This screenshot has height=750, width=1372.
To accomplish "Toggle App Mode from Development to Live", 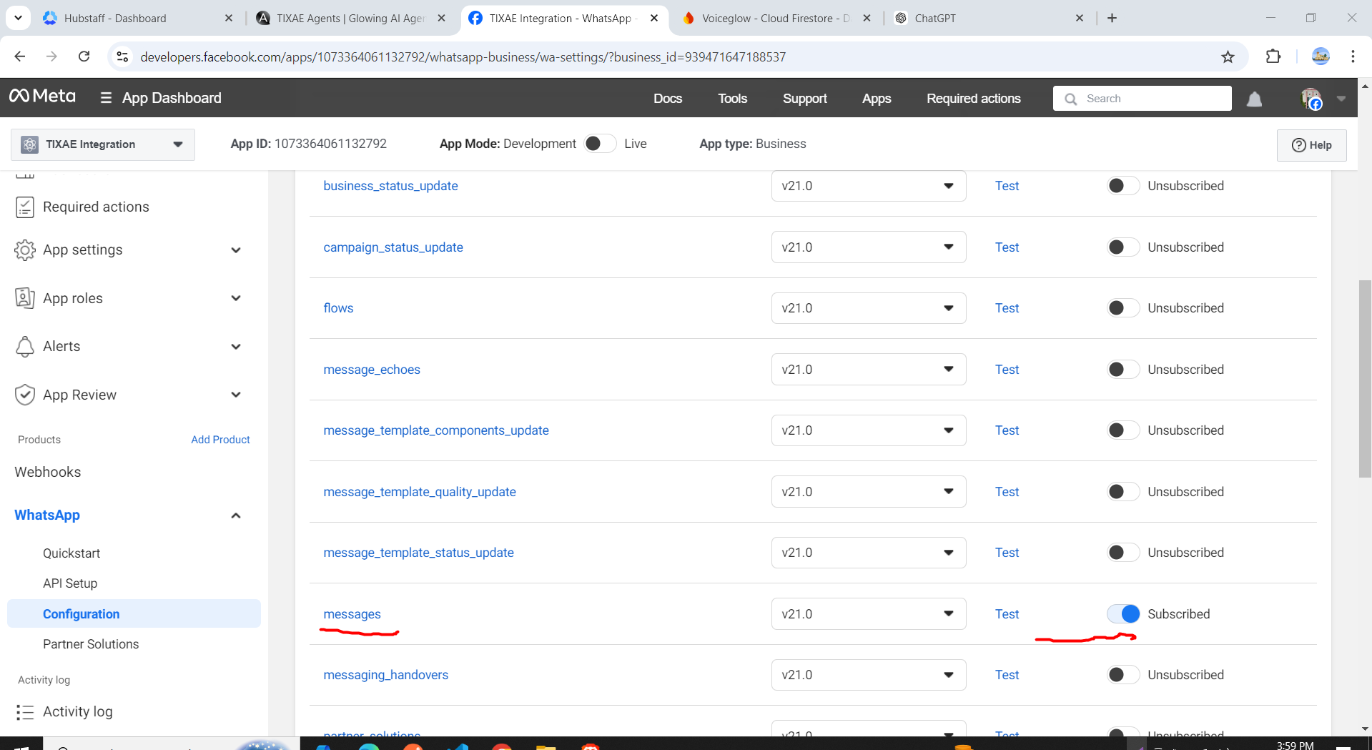I will click(x=600, y=144).
